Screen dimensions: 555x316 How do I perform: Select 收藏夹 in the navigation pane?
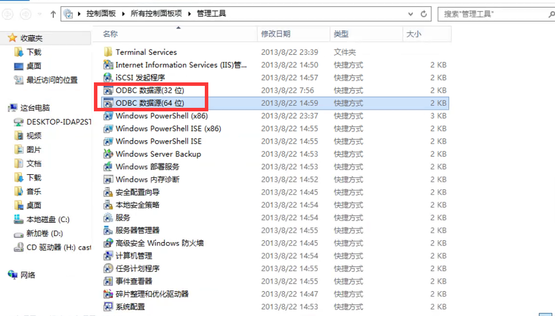pos(31,38)
